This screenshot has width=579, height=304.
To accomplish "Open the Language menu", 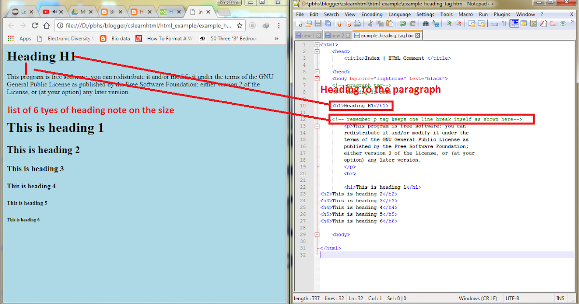I will point(400,14).
